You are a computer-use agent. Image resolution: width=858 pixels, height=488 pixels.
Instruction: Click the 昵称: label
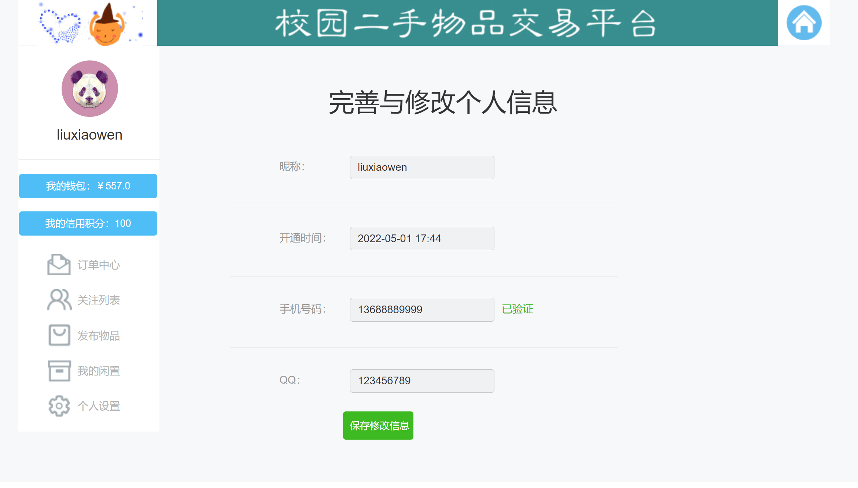292,167
